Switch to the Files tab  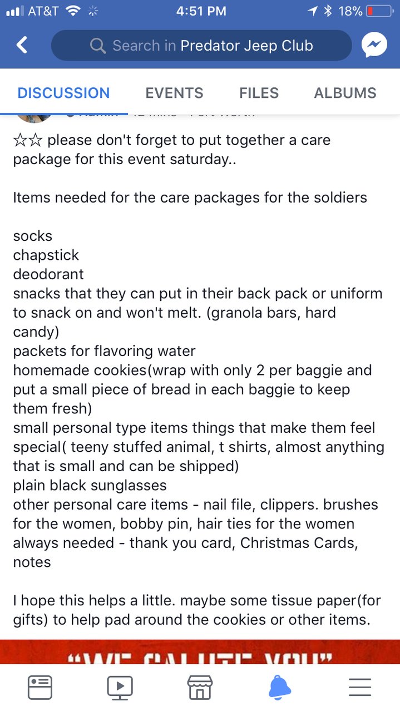tap(259, 93)
